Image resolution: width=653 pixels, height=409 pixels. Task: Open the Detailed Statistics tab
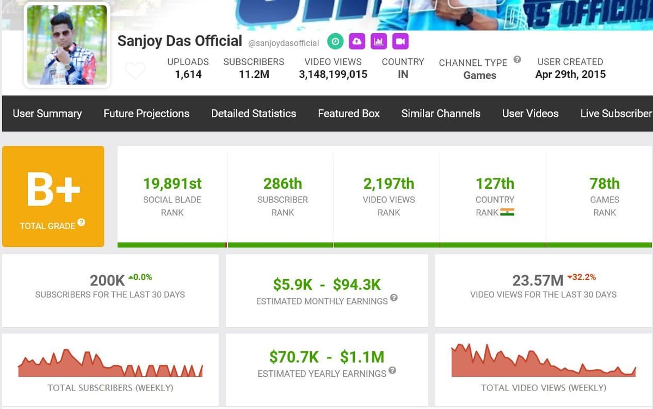tap(254, 114)
